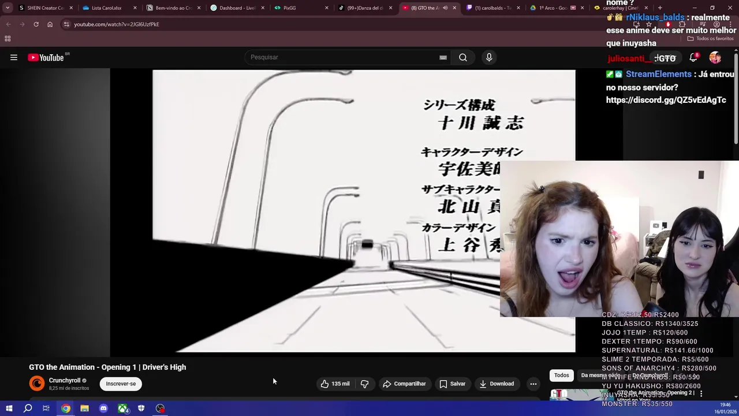The width and height of the screenshot is (739, 416).
Task: Close the SHEIN Creator Center tab
Action: click(71, 8)
